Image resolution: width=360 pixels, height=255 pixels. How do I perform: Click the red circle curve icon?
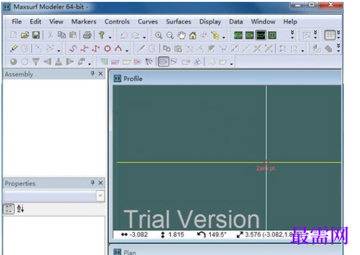click(108, 48)
